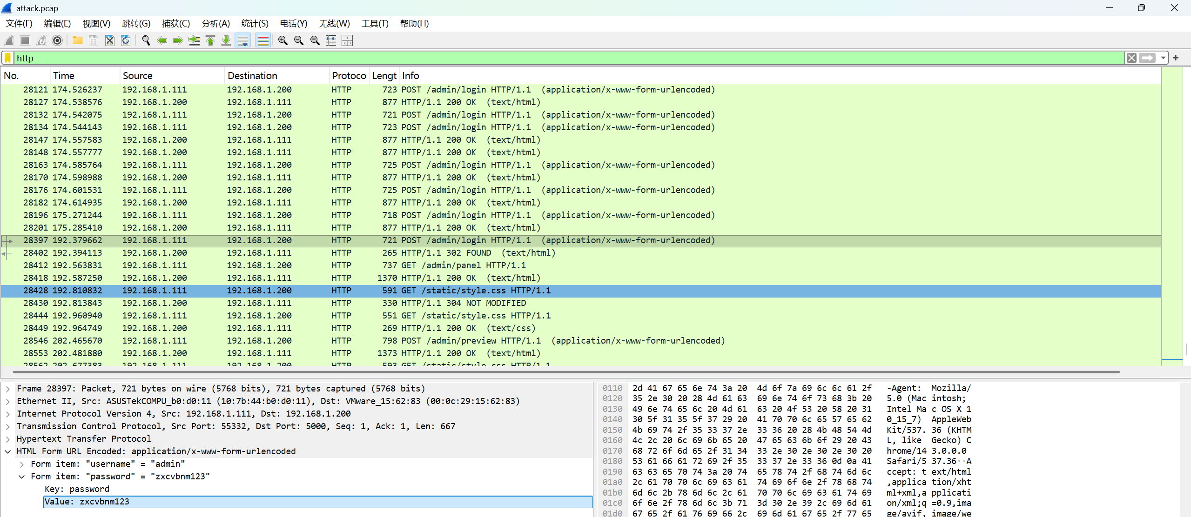Open capture options gear icon

click(x=57, y=41)
